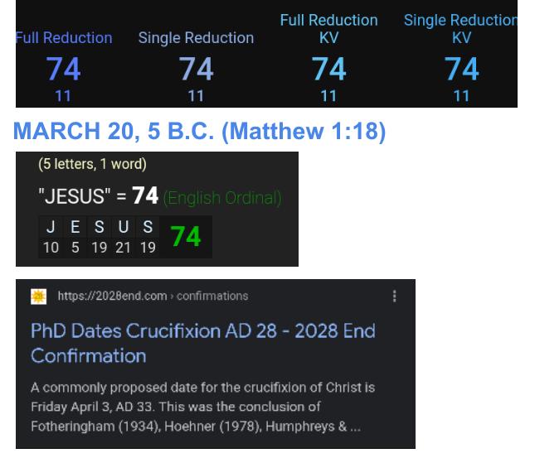
Task: Click the 74 value under Full Reduction KV
Action: point(328,69)
